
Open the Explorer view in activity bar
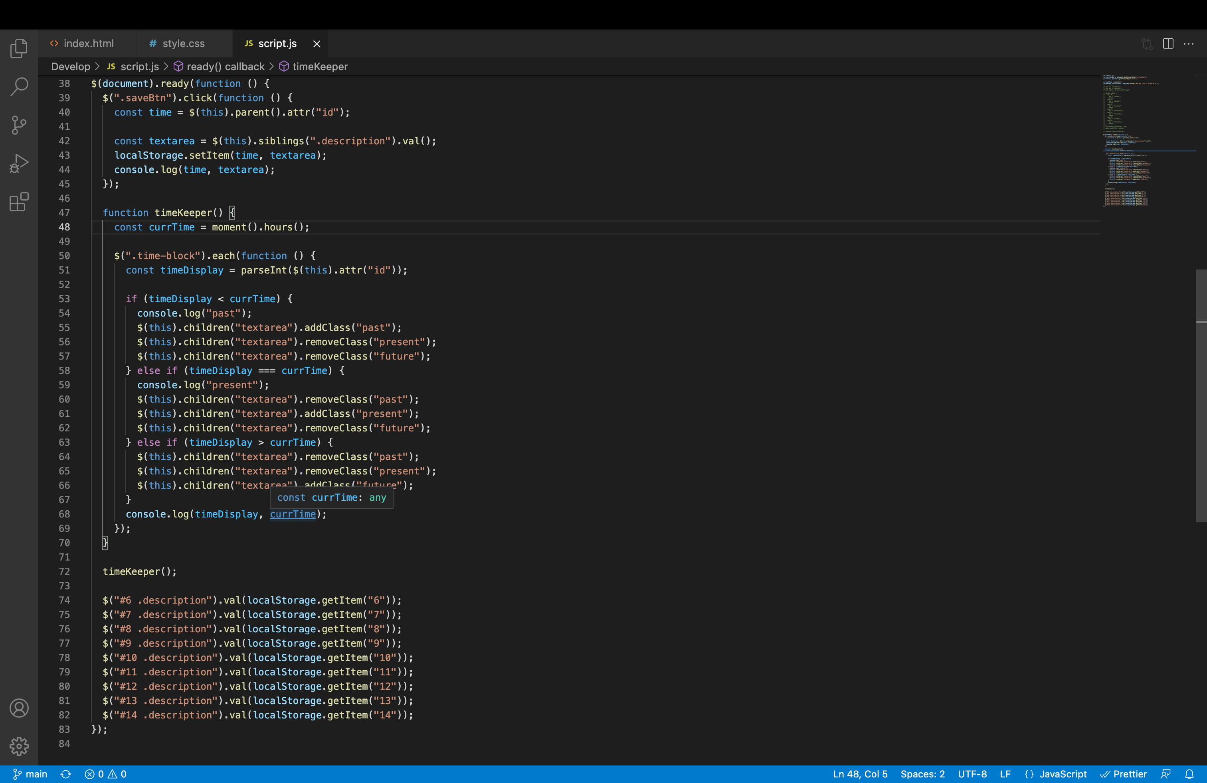[x=19, y=49]
